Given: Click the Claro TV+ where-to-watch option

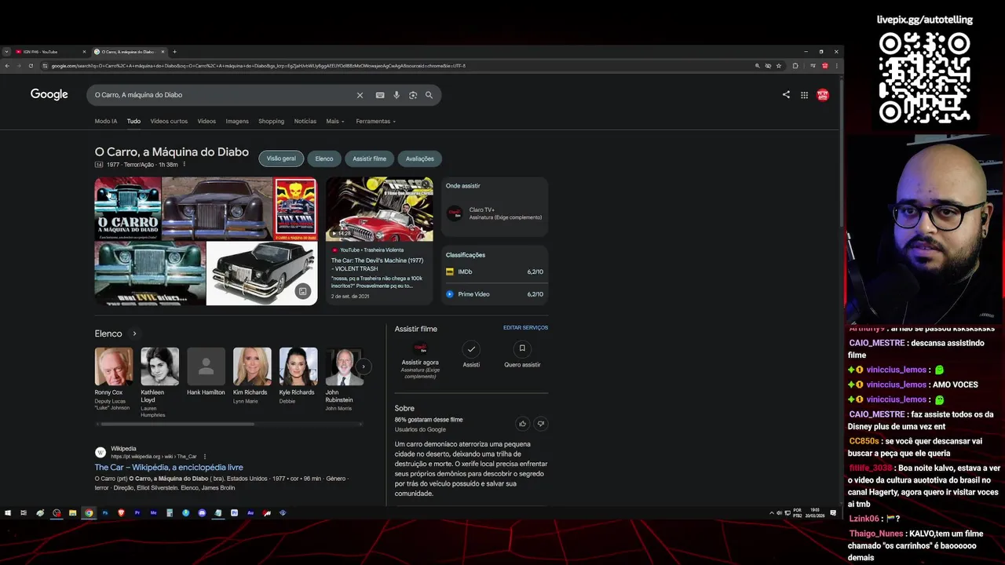Looking at the screenshot, I should click(495, 213).
